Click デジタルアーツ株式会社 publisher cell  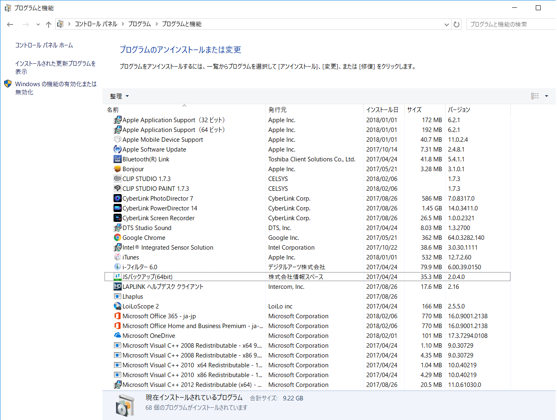point(296,267)
